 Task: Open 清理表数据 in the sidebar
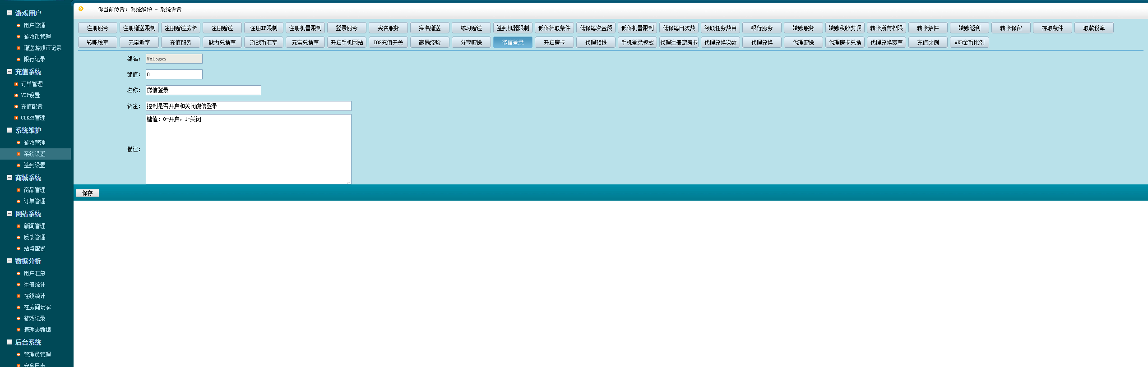[x=37, y=330]
